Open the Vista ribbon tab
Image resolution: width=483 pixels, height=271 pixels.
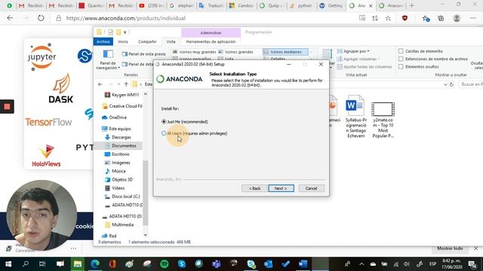[171, 41]
